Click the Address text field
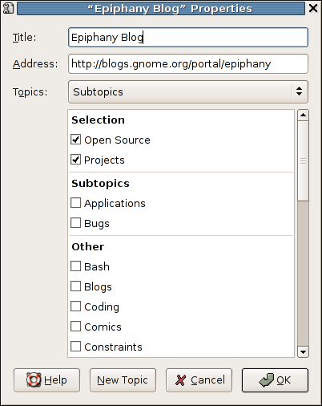Viewport: 322px width, 406px height. pos(188,64)
